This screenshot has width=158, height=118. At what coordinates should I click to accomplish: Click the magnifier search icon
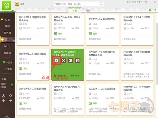click(x=101, y=4)
